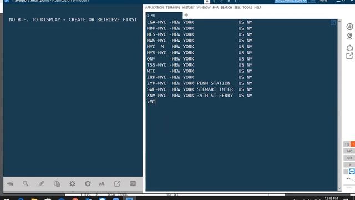This screenshot has width=355, height=200.
Task: Expand the MyConnection dropdown
Action: click(291, 1)
